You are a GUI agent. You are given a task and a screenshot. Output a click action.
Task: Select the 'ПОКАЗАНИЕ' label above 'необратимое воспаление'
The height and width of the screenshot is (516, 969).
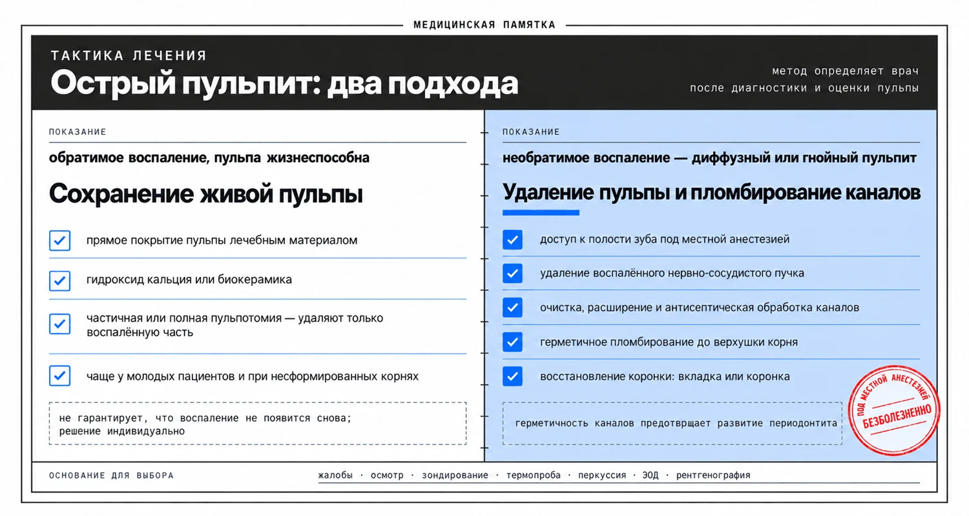(x=531, y=132)
